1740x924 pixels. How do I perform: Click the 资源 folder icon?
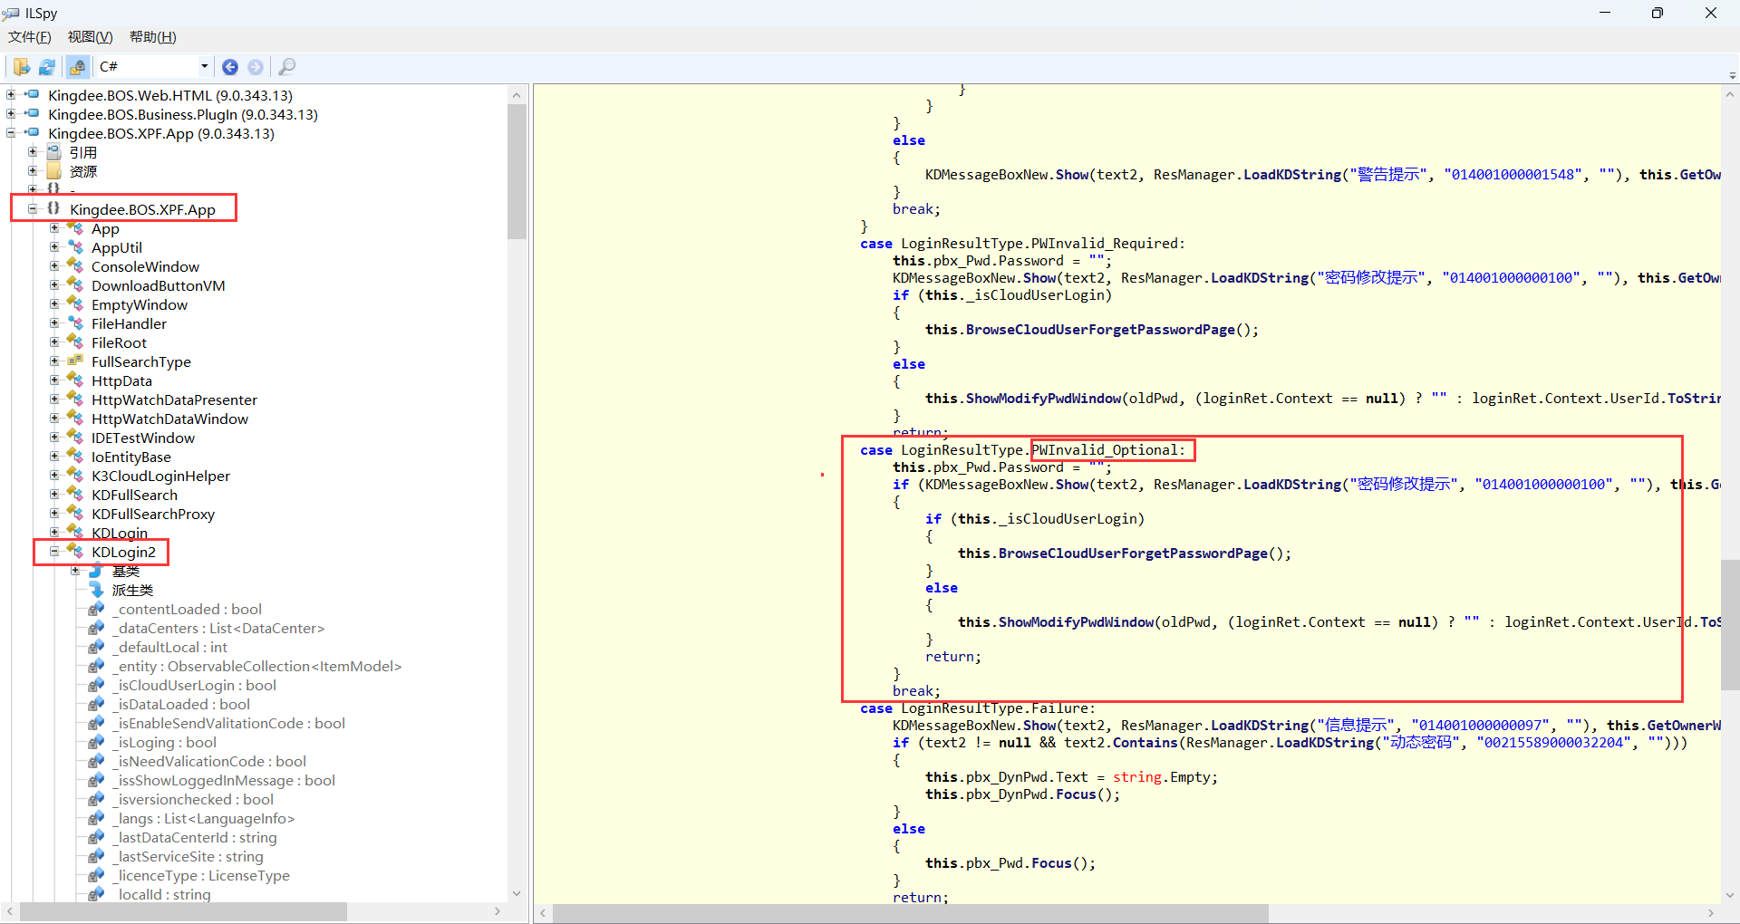[x=53, y=170]
